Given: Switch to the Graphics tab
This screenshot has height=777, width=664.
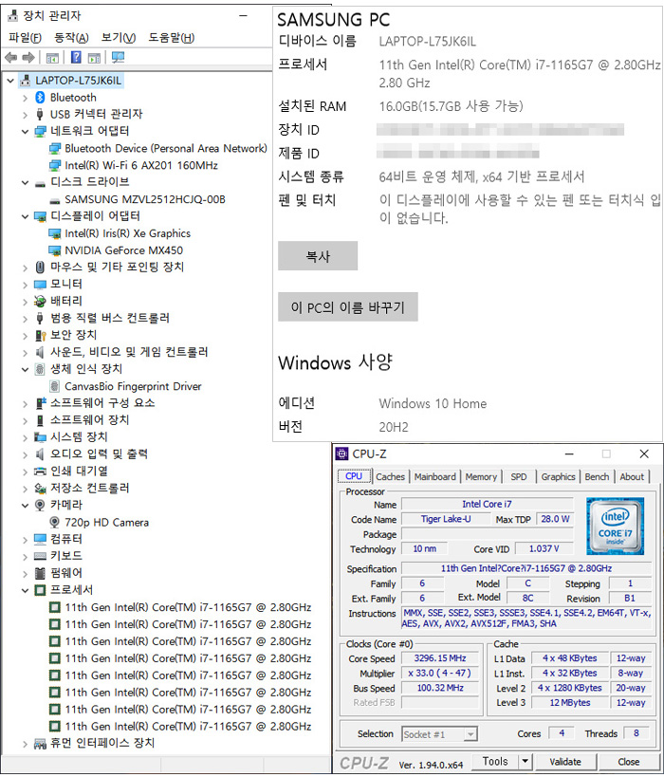Looking at the screenshot, I should 558,476.
